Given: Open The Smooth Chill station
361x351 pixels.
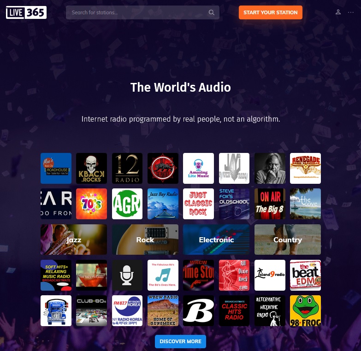Looking at the screenshot, I should [x=91, y=275].
